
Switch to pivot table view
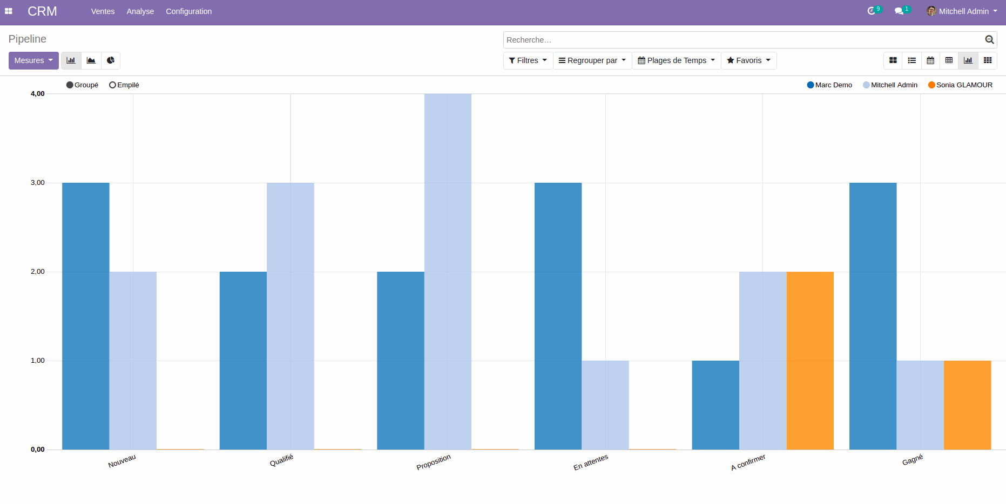949,60
